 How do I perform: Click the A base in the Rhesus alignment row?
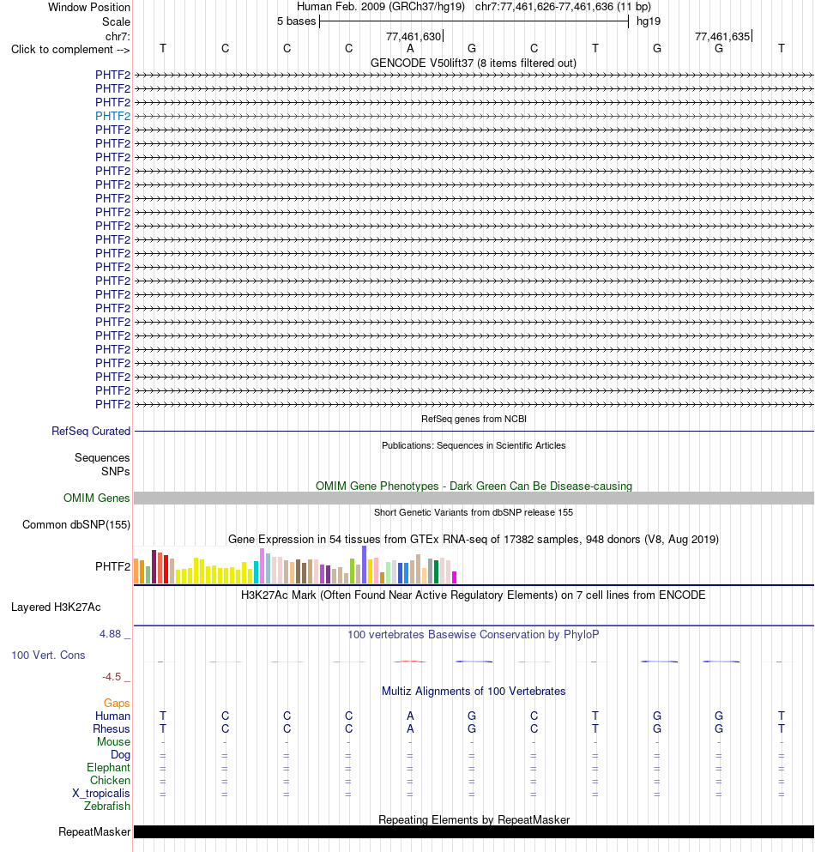(410, 728)
